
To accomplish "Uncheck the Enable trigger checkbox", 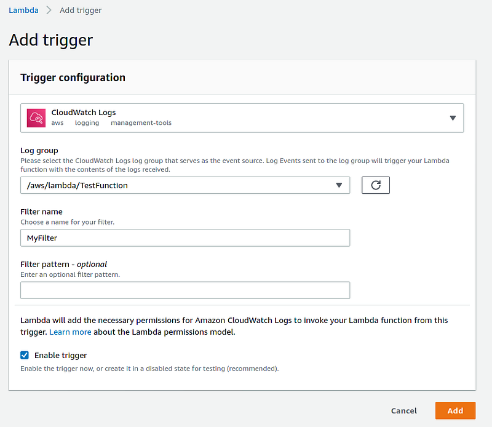I will click(x=24, y=355).
